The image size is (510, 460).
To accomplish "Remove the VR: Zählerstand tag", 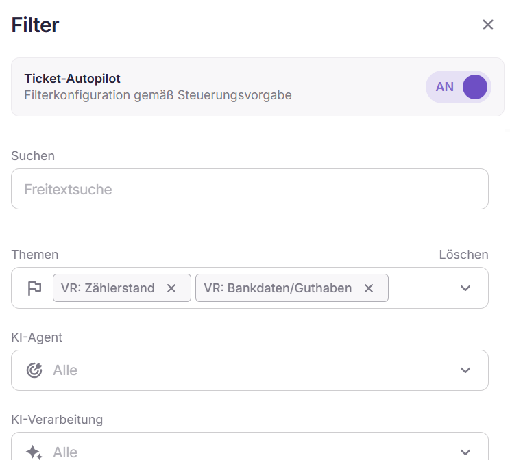I will click(x=171, y=288).
